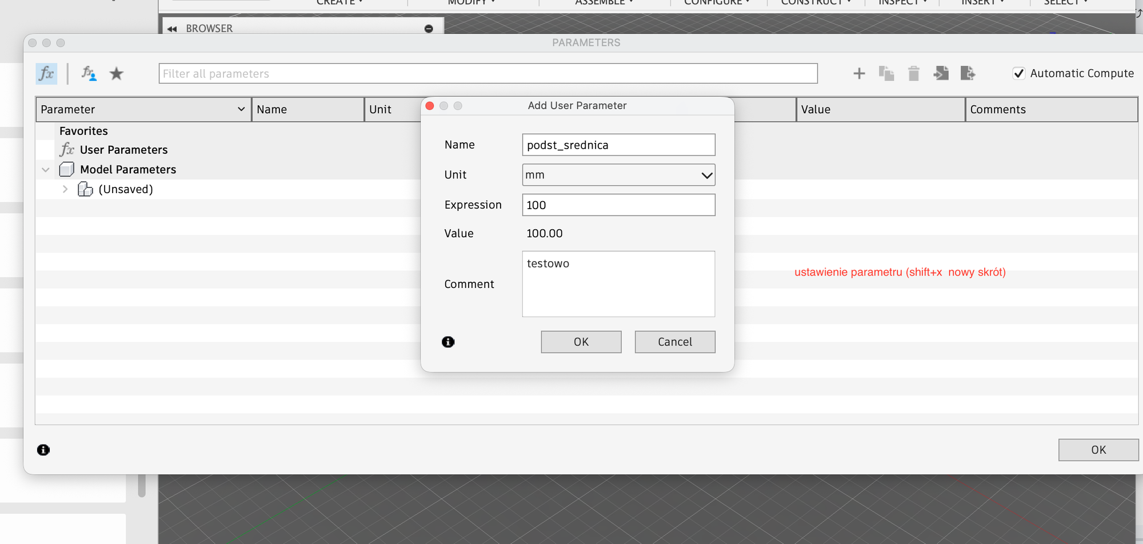The height and width of the screenshot is (544, 1143).
Task: Cancel the Add User Parameter dialog
Action: [x=674, y=342]
